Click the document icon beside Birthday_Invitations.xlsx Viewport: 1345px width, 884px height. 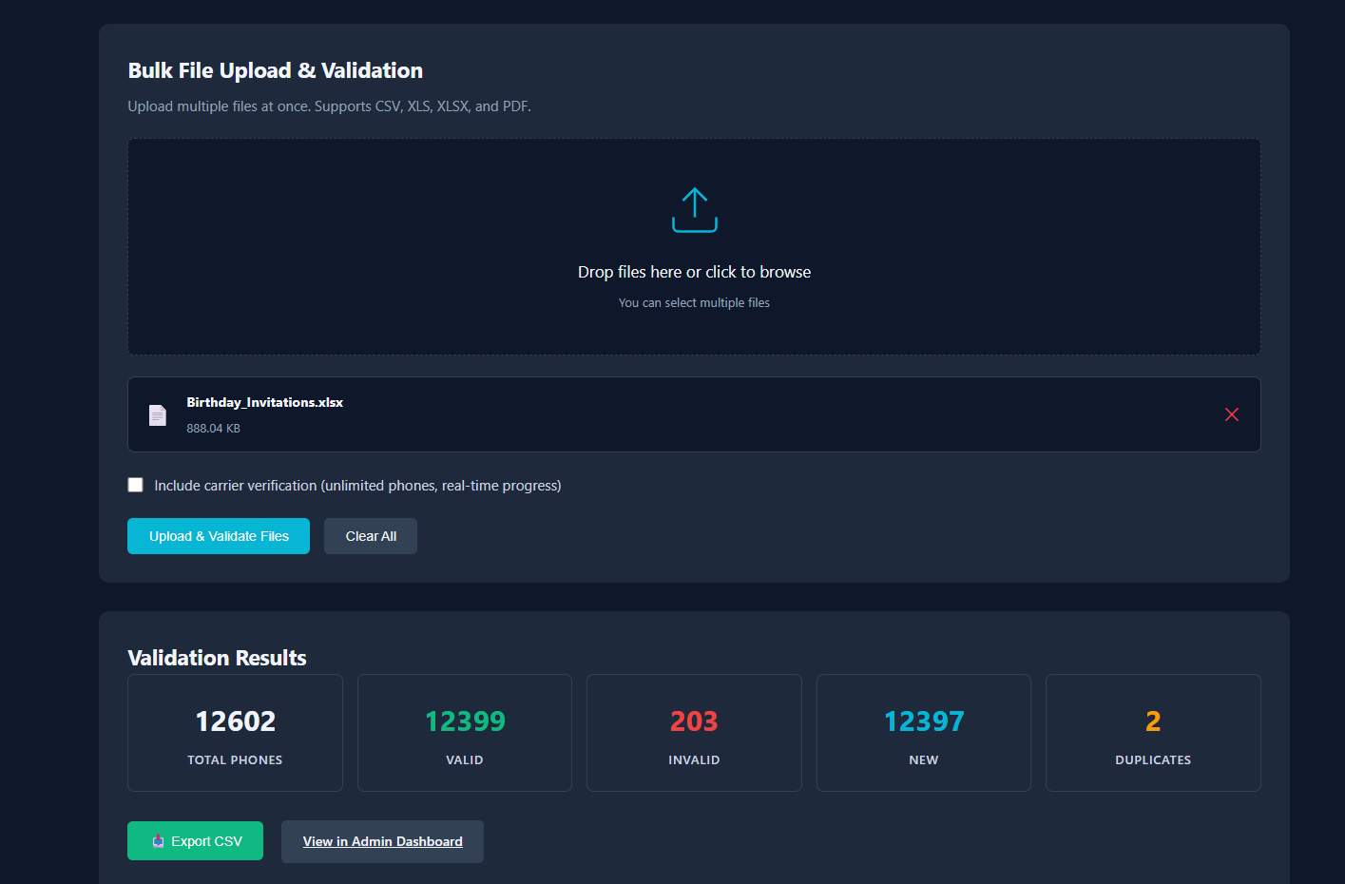coord(158,415)
